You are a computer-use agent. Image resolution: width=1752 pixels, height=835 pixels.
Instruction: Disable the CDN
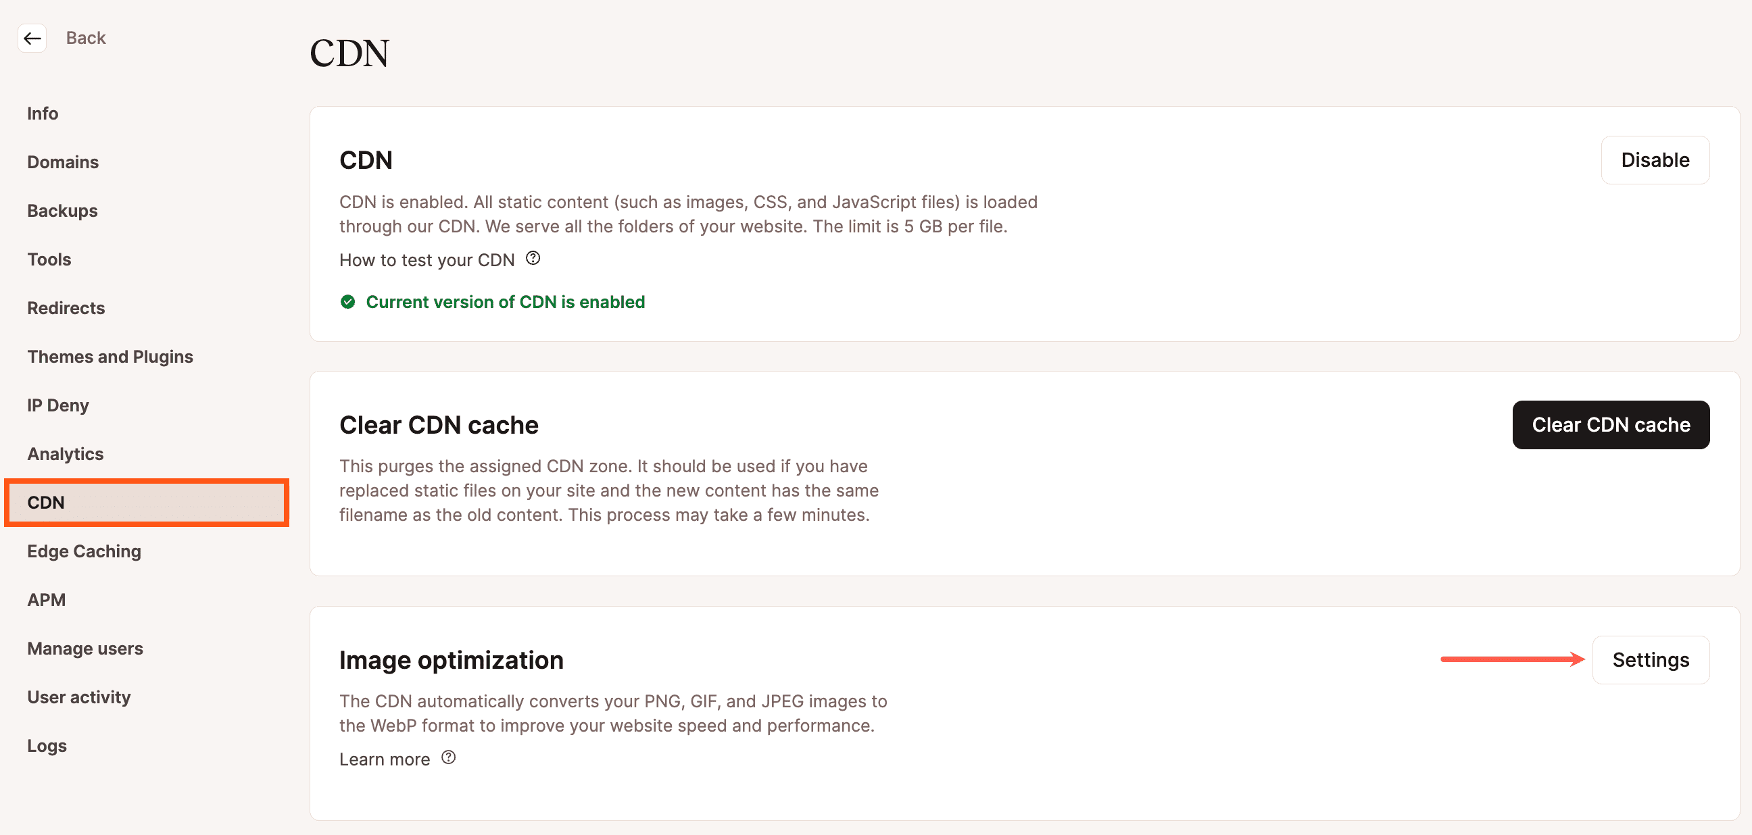(x=1654, y=160)
